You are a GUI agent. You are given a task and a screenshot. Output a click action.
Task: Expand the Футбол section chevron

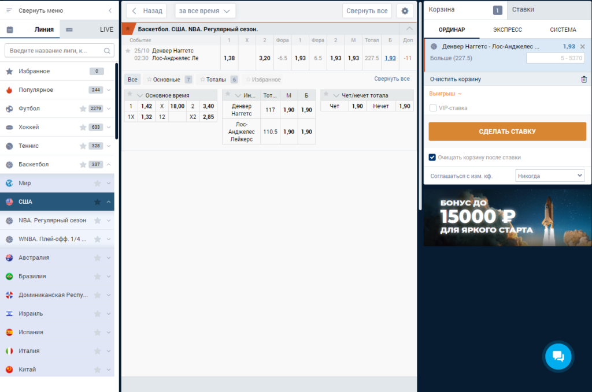click(109, 109)
